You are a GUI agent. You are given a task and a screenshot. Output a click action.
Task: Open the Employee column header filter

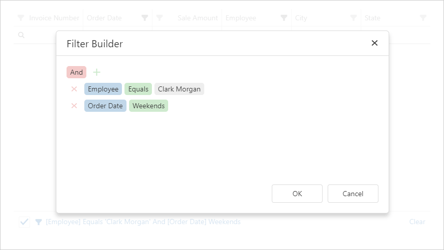point(284,18)
